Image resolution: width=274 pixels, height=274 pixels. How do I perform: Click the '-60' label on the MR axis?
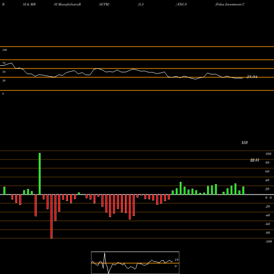click(267, 224)
